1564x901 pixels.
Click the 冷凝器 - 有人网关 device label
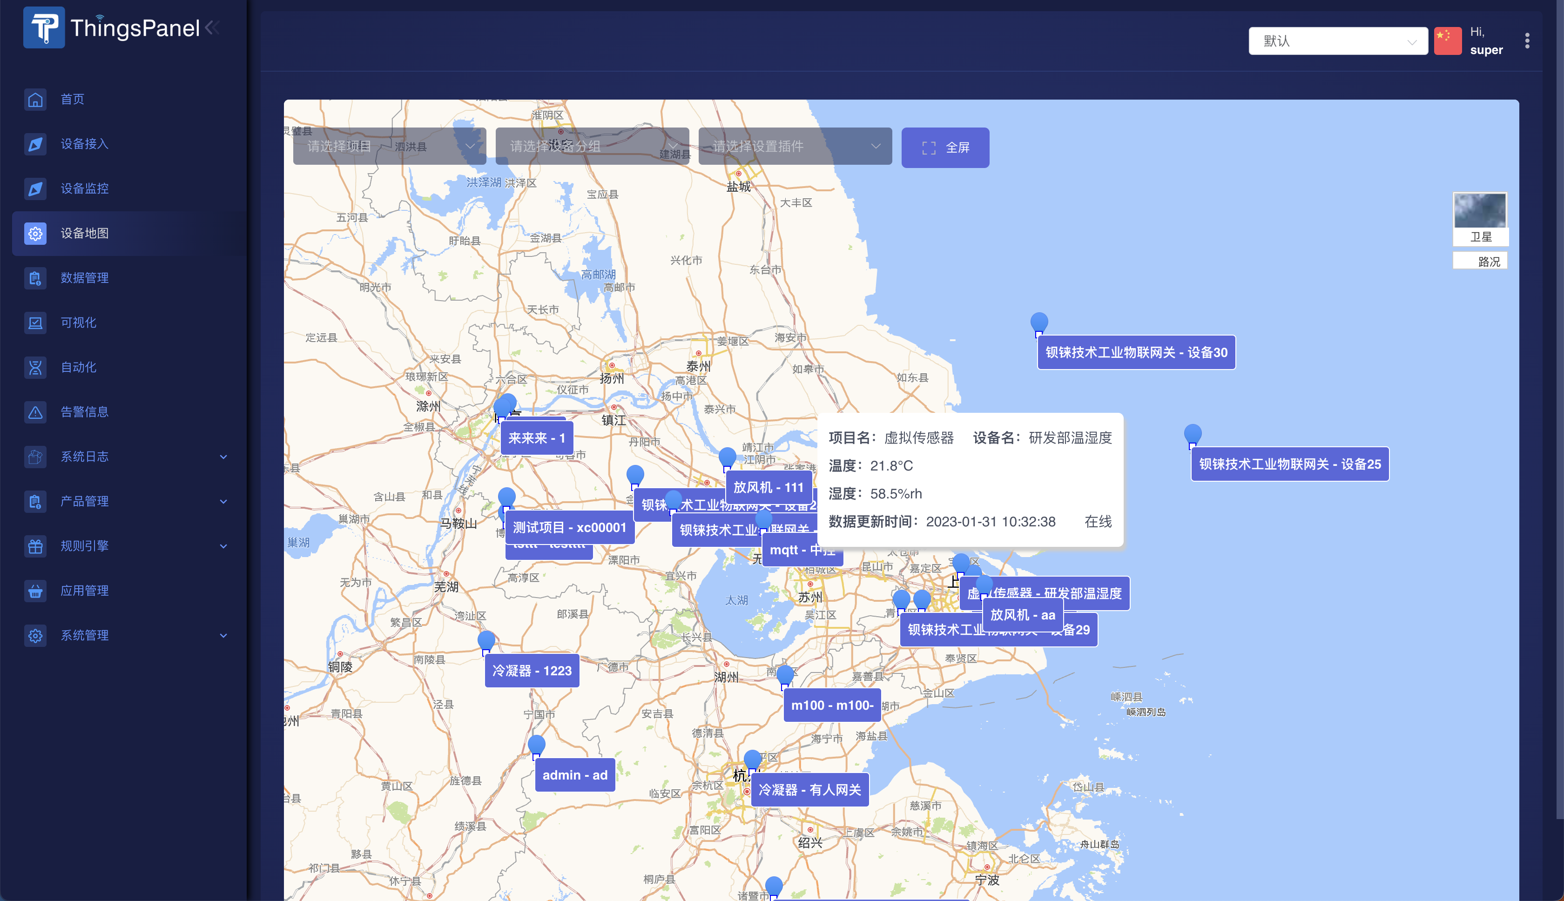(809, 790)
